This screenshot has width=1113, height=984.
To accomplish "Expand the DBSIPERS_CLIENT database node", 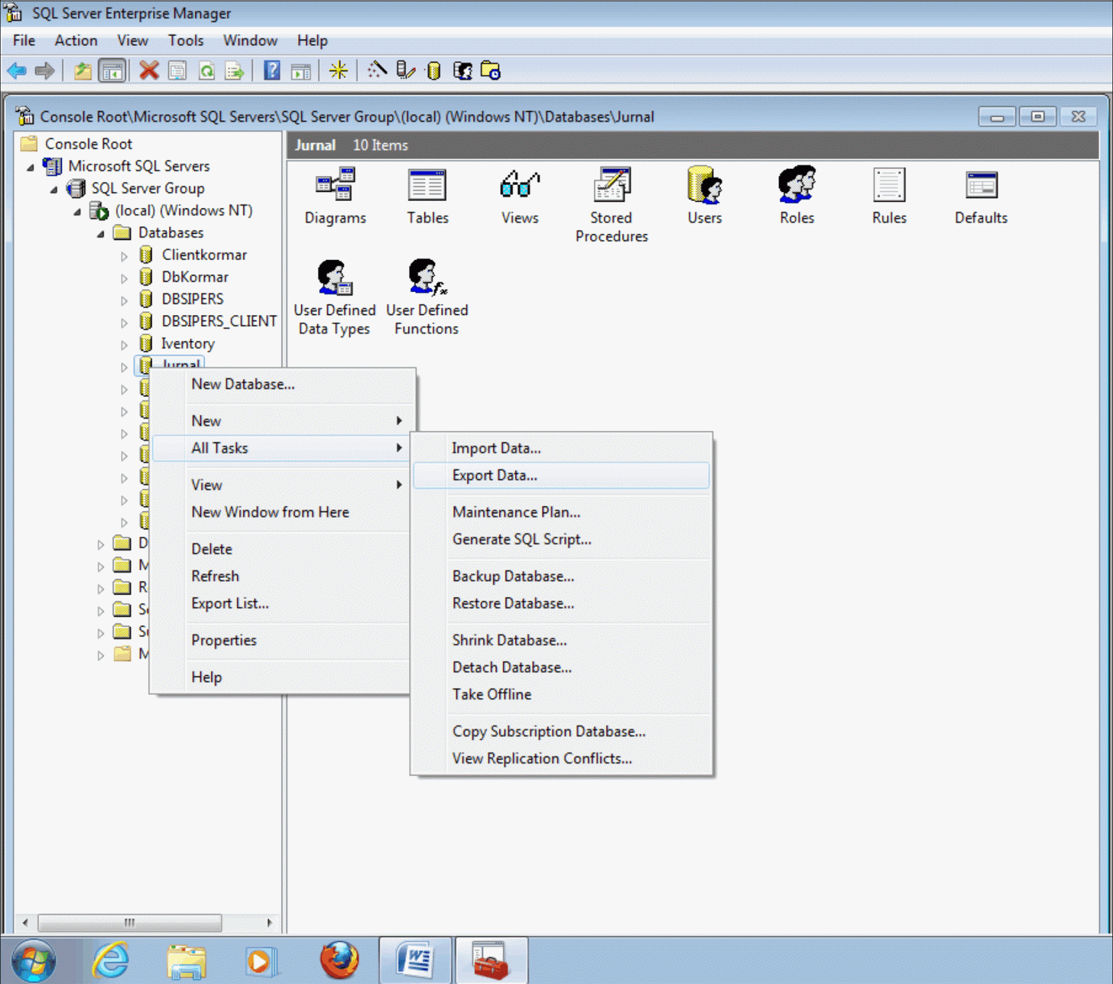I will click(x=124, y=323).
